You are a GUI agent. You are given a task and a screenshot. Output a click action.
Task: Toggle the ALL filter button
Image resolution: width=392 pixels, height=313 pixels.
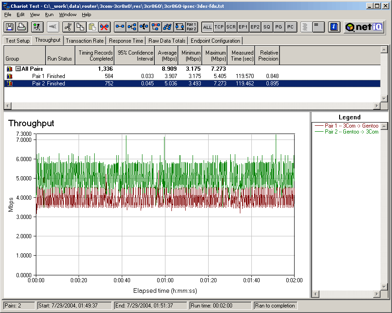point(207,27)
